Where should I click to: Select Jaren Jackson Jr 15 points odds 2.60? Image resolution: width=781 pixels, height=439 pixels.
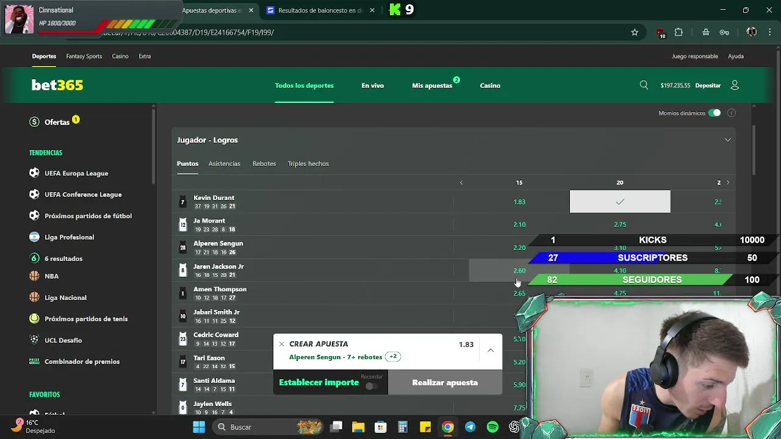point(519,270)
